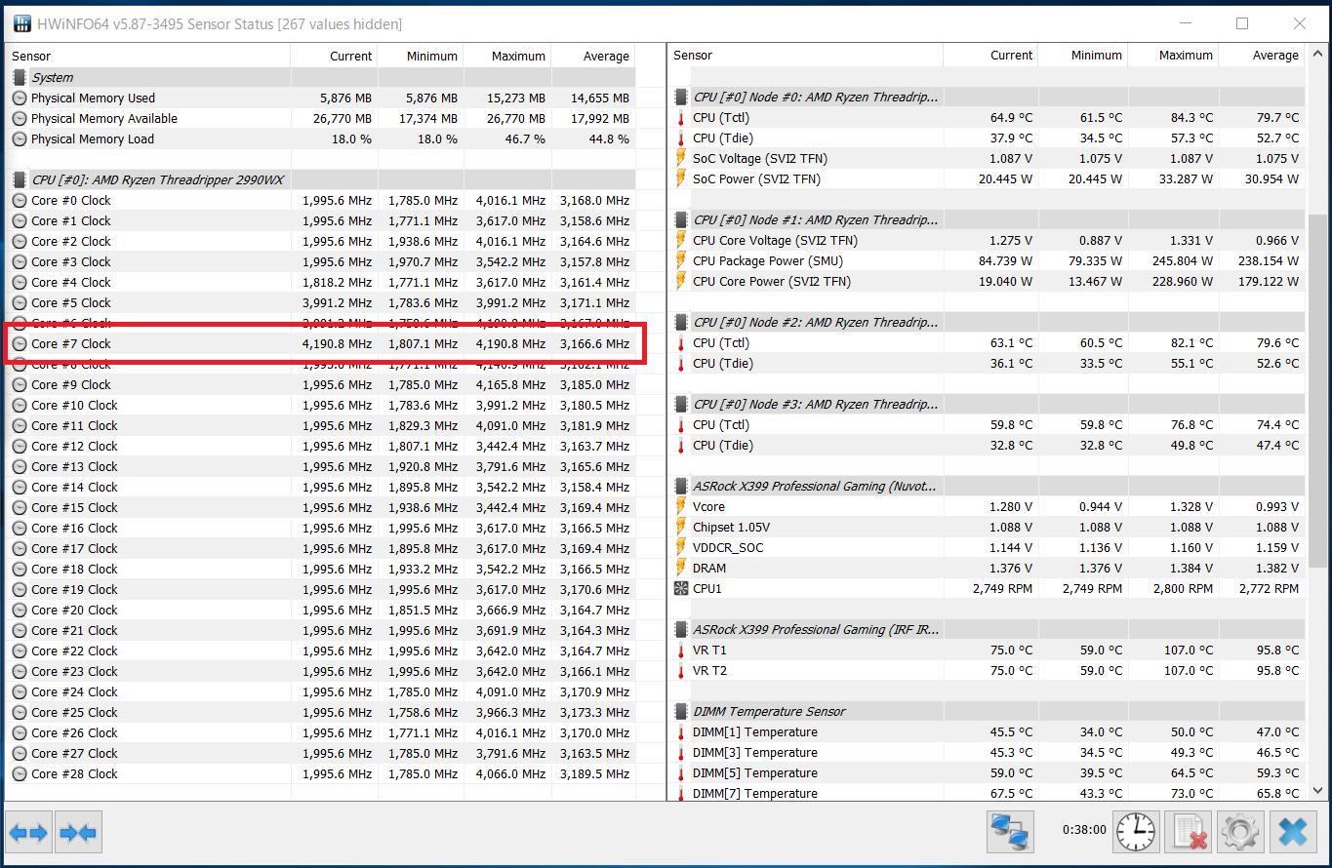Image resolution: width=1332 pixels, height=868 pixels.
Task: Click the 3,189.5 MHz average clock value
Action: [x=594, y=773]
